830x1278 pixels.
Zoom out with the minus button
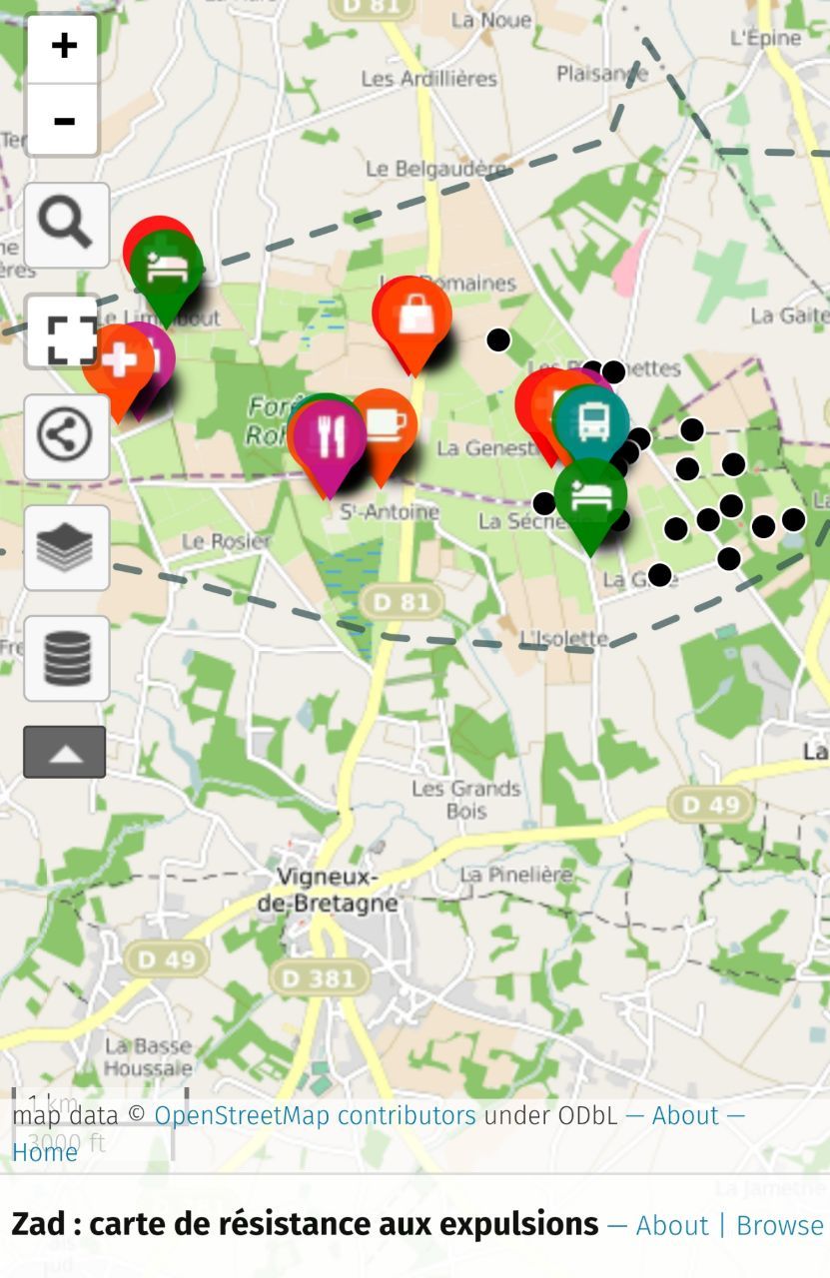point(63,121)
